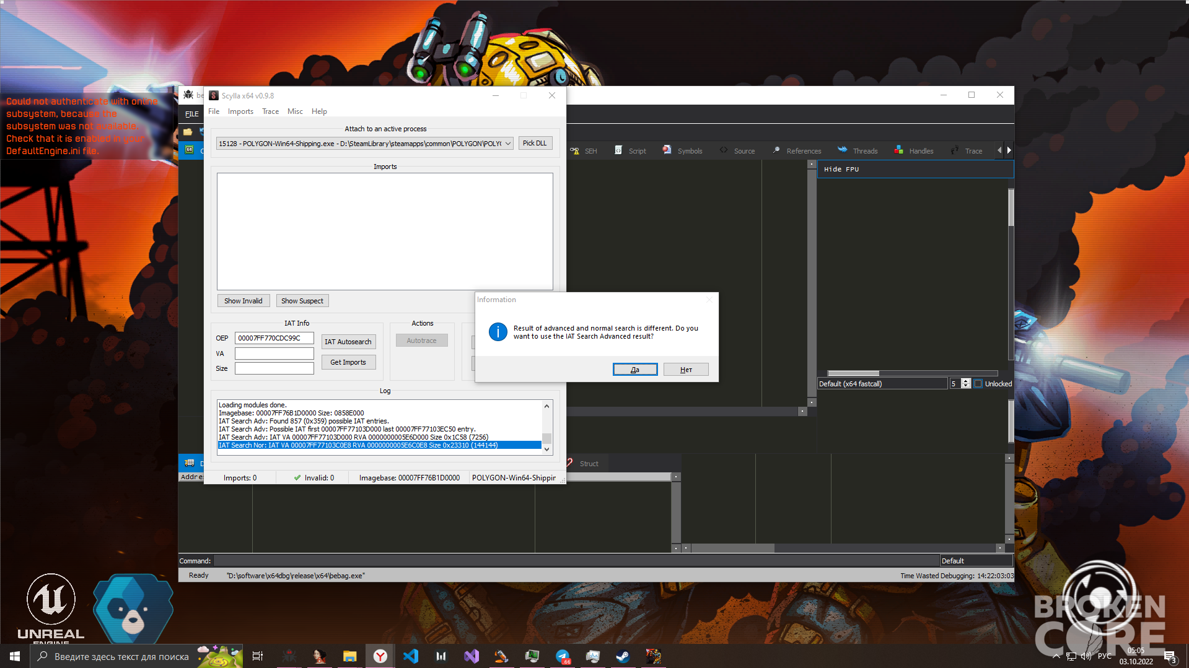Click the argument count stepper in x64dbg
The height and width of the screenshot is (668, 1189).
tap(965, 384)
